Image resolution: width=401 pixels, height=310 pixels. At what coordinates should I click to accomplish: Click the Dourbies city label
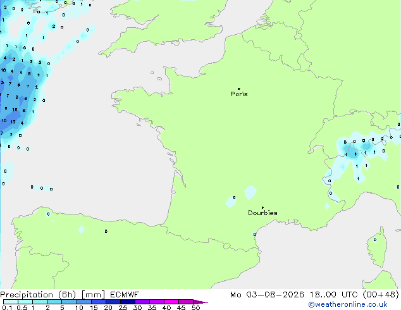pos(262,213)
